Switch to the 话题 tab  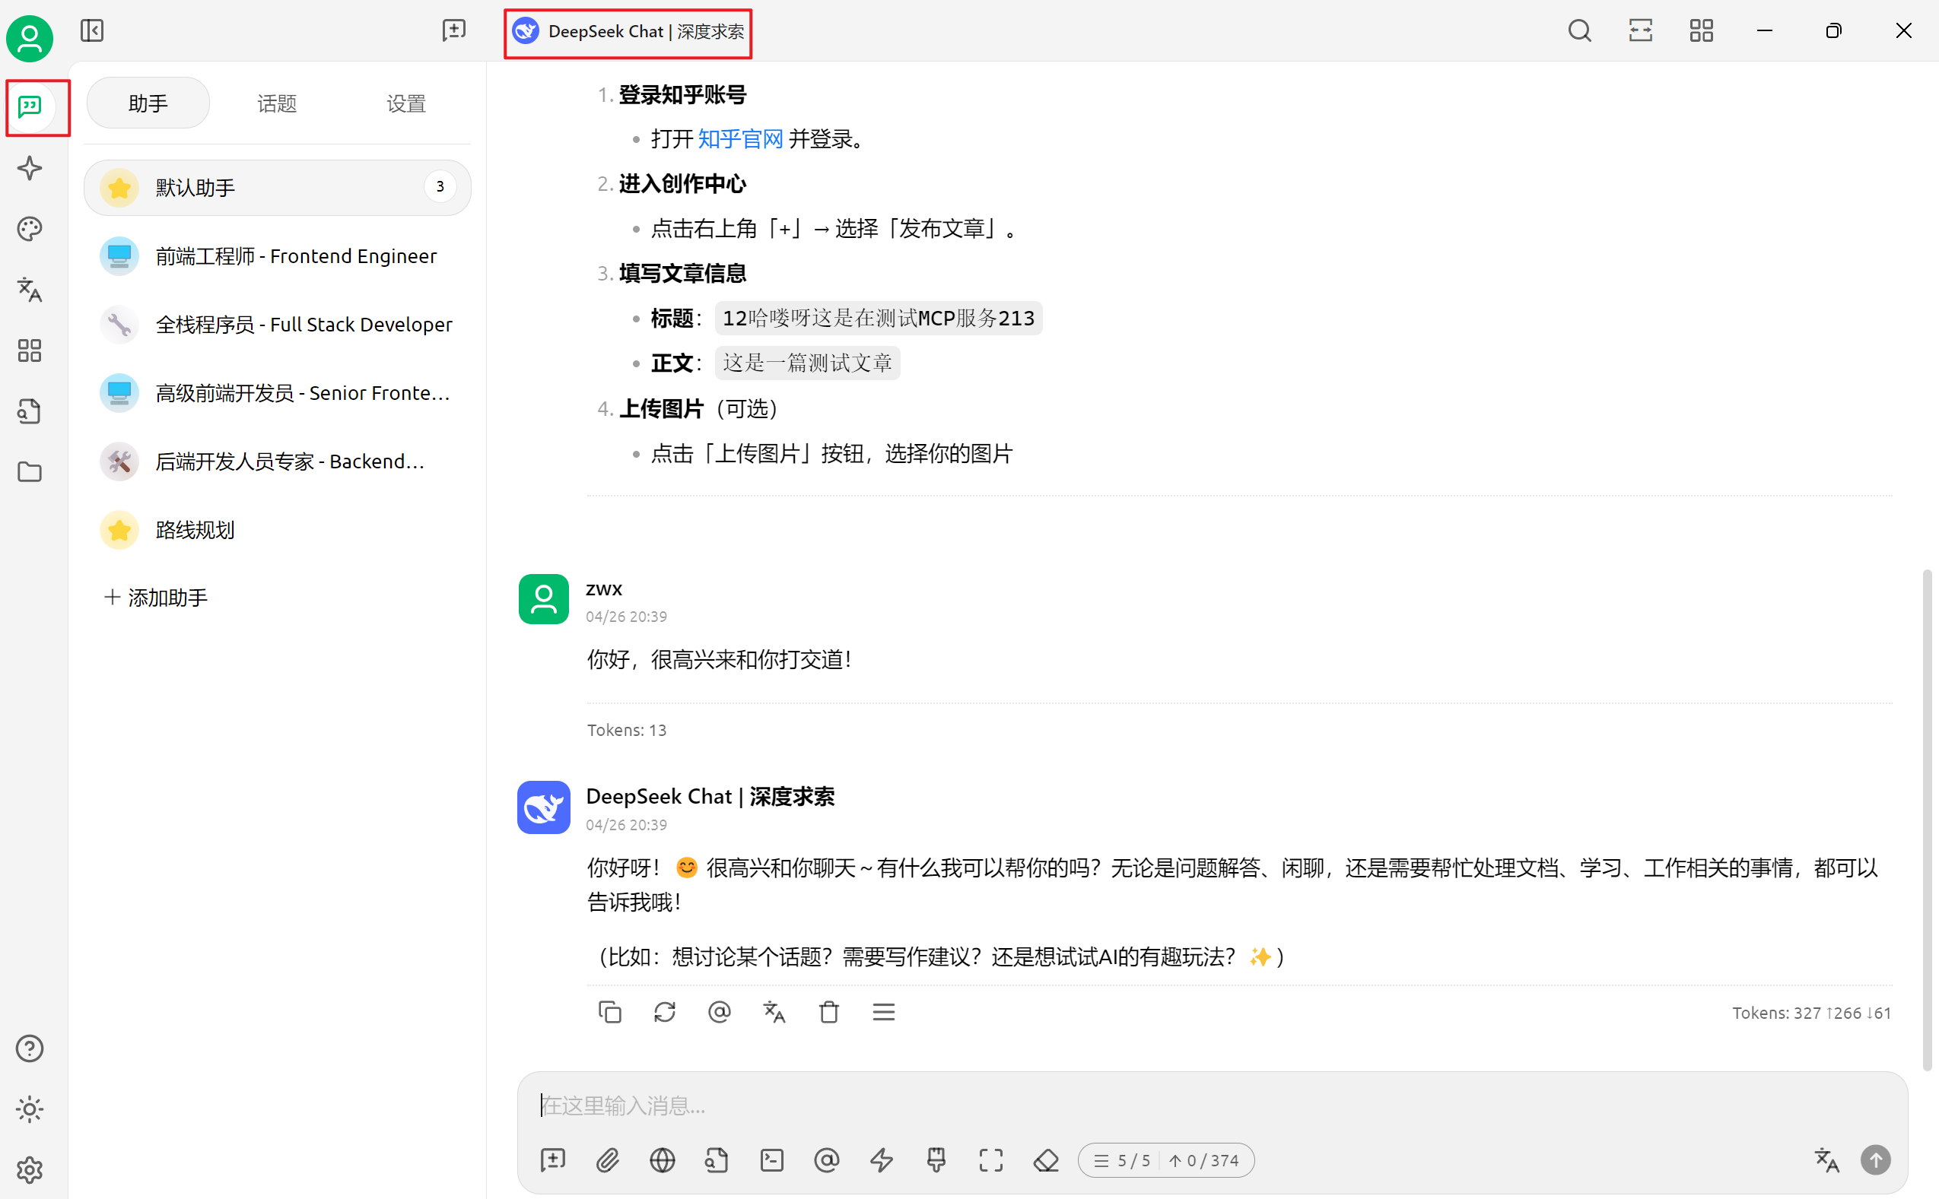(276, 103)
